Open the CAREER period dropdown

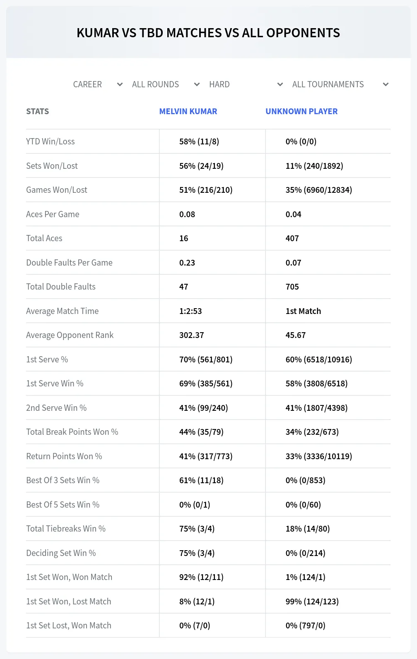[97, 84]
